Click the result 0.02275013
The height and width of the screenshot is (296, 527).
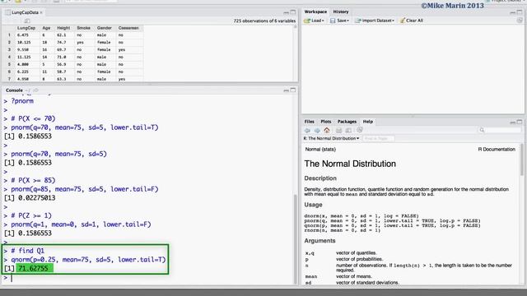click(36, 198)
